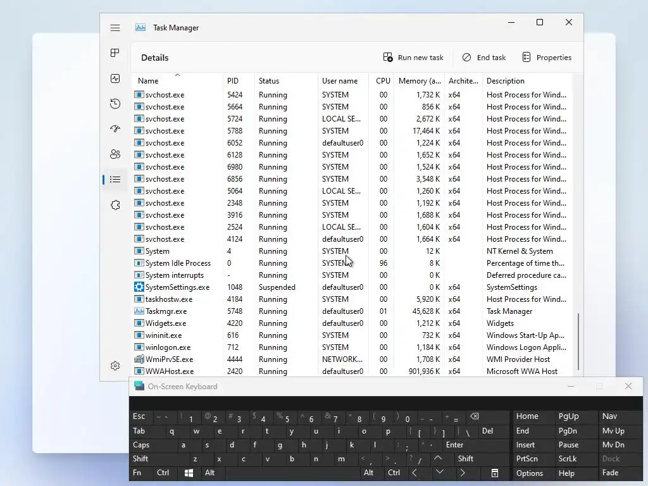Viewport: 648px width, 486px height.
Task: Toggle the left Shift key on keyboard
Action: 156,459
